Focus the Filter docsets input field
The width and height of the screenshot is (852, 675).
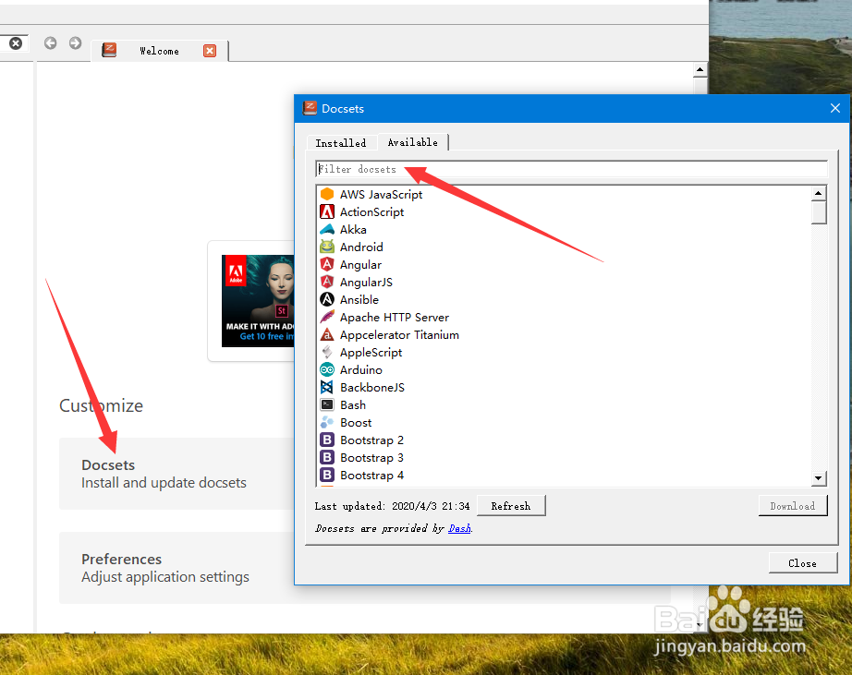571,169
